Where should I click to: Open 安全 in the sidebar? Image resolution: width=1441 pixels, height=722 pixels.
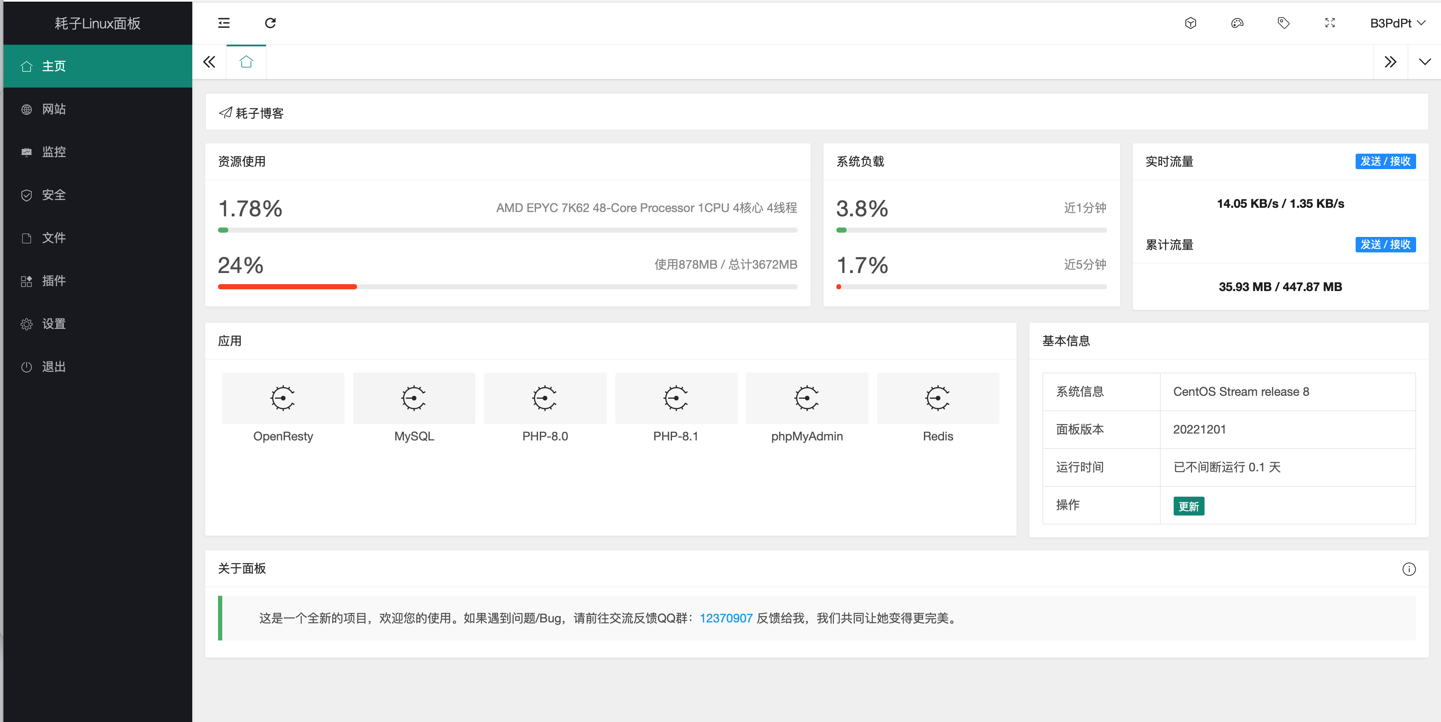pos(98,195)
